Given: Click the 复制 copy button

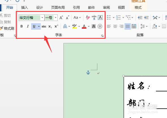Looking at the screenshot, I should (6, 22).
